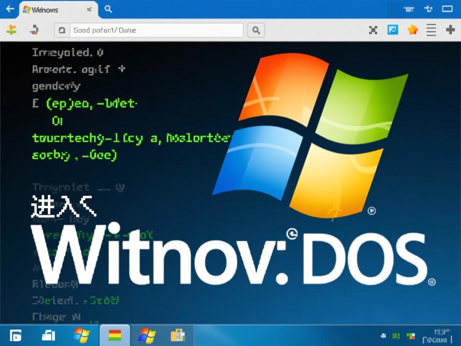Open the favorites star icon on the toolbar

coord(413,30)
